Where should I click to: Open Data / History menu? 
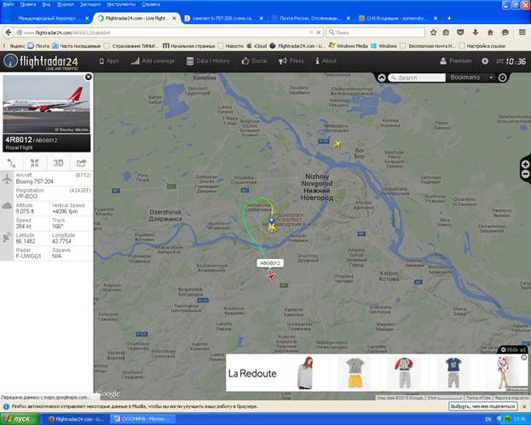pyautogui.click(x=208, y=61)
